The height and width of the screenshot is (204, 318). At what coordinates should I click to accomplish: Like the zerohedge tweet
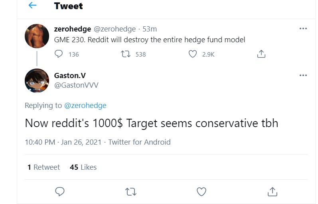tap(193, 54)
